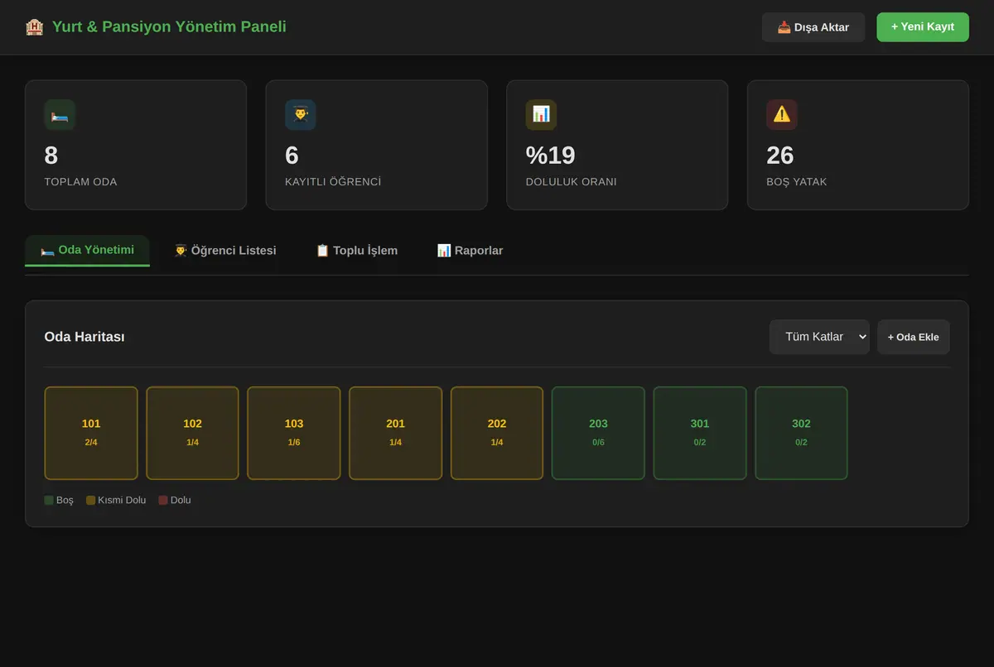Screen dimensions: 994x667
Task: Export data with Dışa Aktar button
Action: tap(813, 27)
